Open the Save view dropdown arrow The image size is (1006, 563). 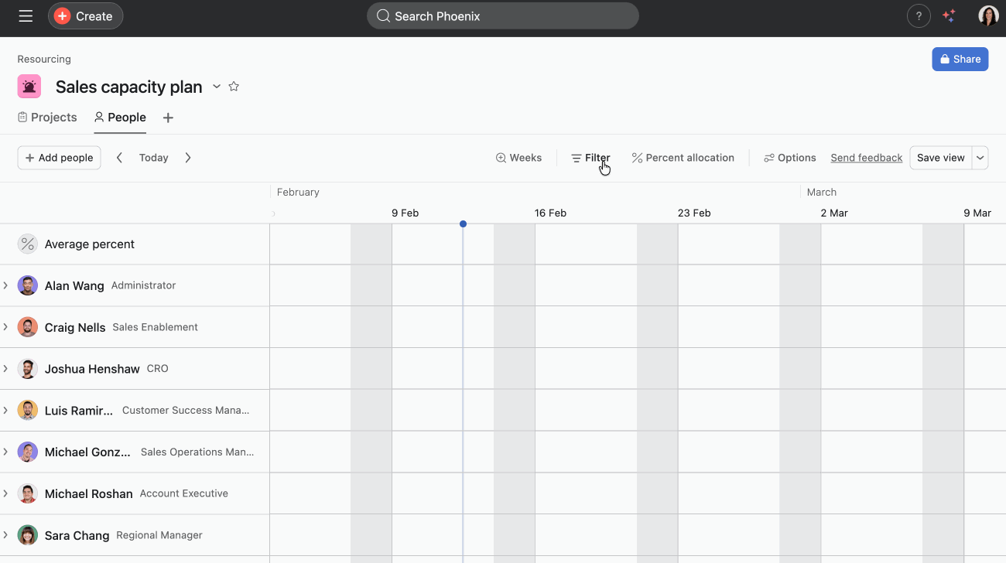(980, 158)
